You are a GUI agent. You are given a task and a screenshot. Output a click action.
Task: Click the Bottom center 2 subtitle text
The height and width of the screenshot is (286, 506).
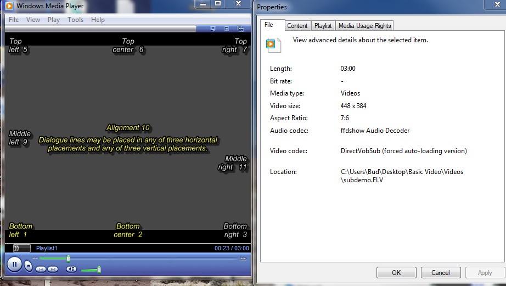pos(128,231)
